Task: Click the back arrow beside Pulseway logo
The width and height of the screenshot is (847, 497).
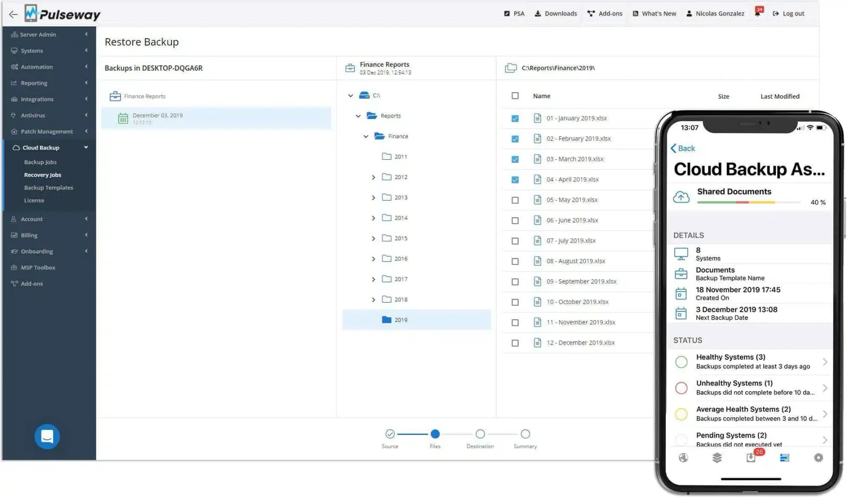Action: point(13,14)
